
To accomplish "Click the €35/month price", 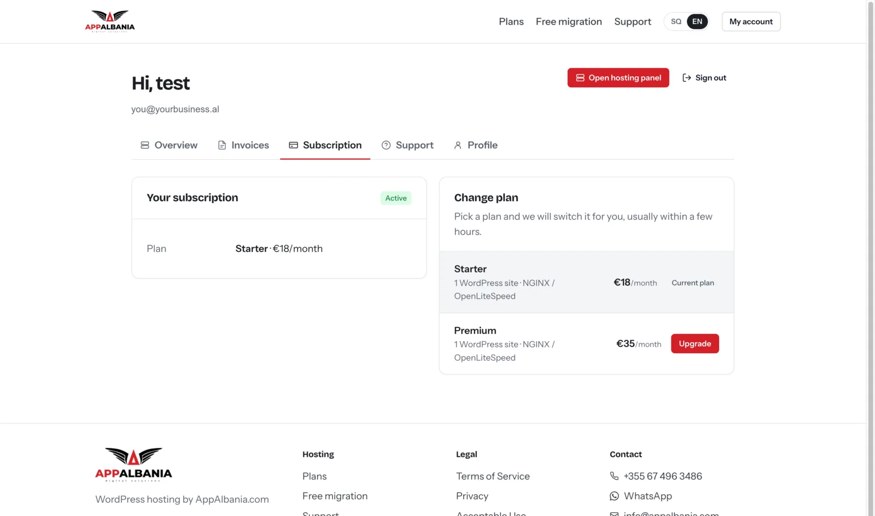I will point(639,344).
